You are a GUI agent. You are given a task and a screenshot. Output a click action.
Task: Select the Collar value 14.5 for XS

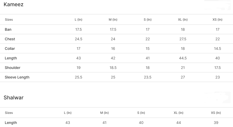pos(217,49)
